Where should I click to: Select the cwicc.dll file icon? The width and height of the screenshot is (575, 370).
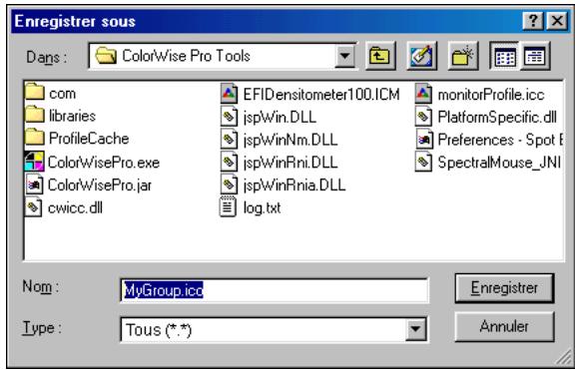click(33, 207)
